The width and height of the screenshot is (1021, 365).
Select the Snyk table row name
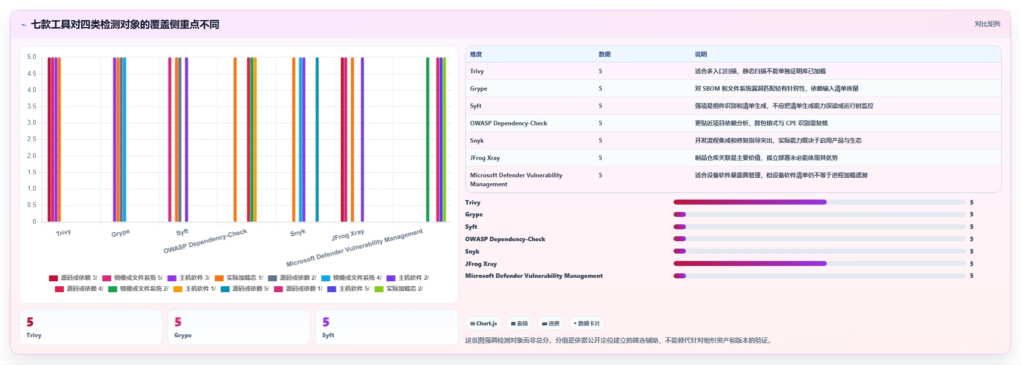tap(477, 141)
